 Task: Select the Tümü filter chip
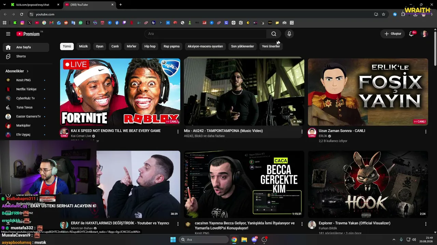point(67,46)
